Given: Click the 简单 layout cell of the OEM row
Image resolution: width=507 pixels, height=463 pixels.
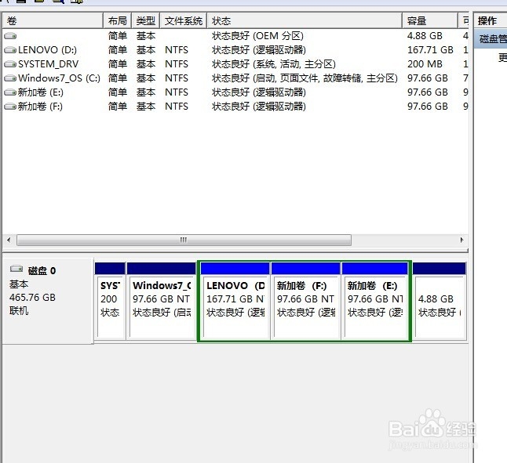Looking at the screenshot, I should pyautogui.click(x=118, y=36).
